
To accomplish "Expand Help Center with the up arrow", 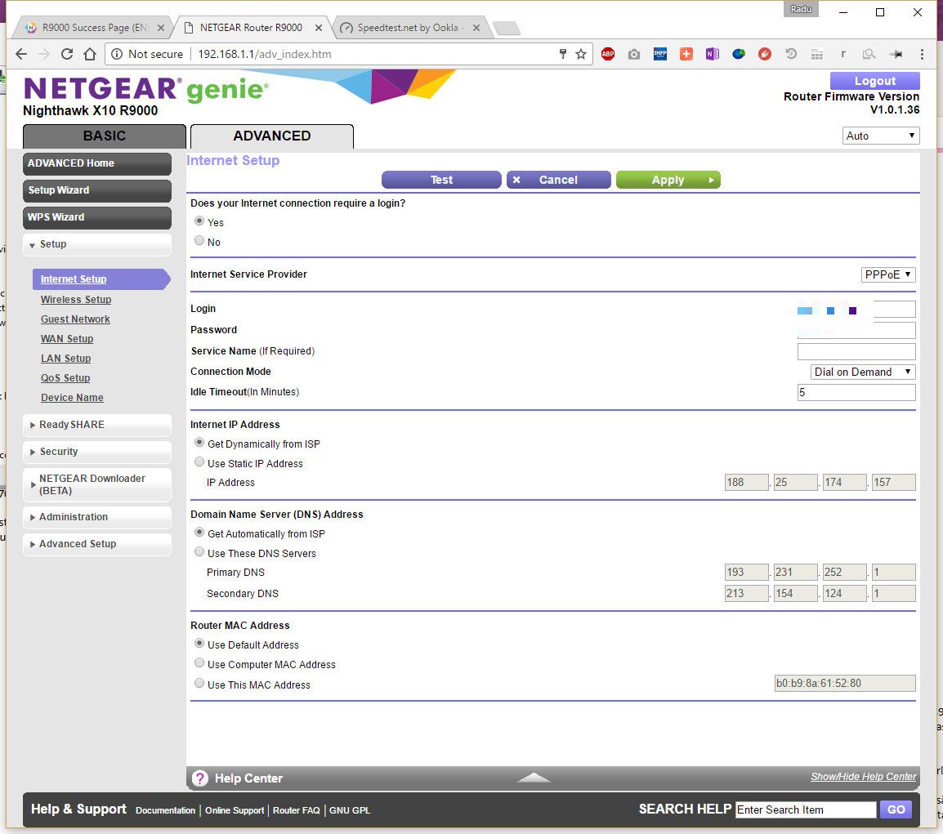I will (534, 778).
